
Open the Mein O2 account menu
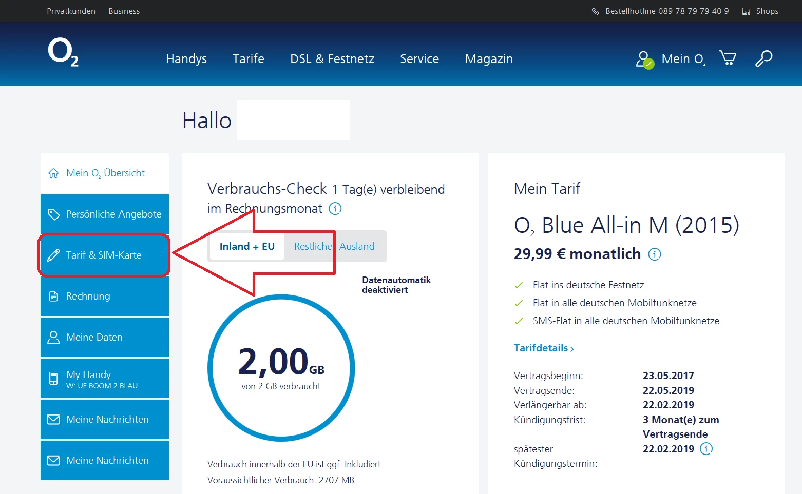click(x=671, y=59)
